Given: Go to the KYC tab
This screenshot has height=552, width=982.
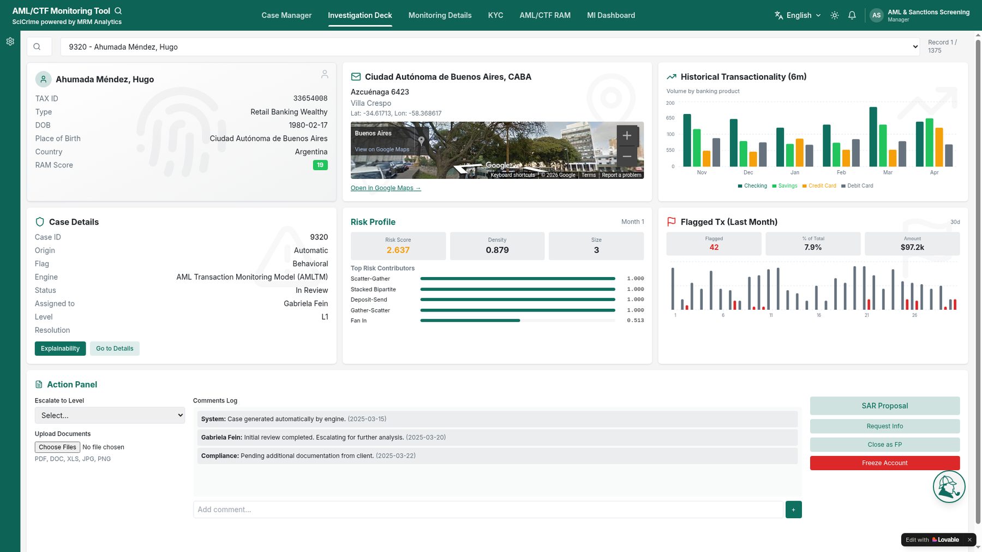Looking at the screenshot, I should point(495,15).
